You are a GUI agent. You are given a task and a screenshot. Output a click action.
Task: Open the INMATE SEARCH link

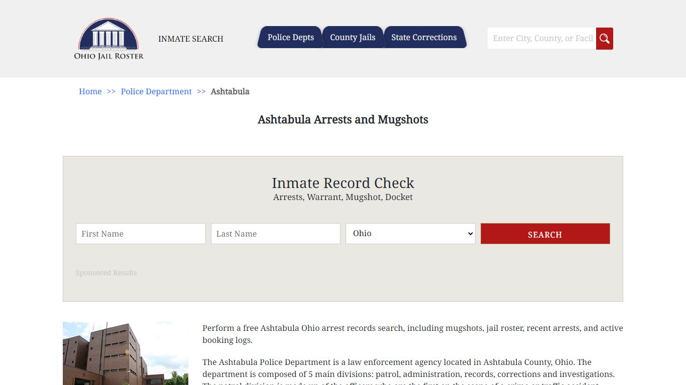coord(191,39)
